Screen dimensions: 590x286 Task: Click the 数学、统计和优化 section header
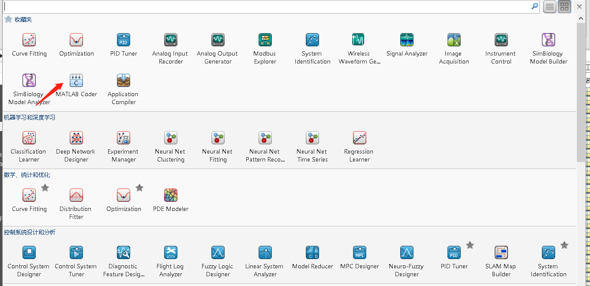tap(26, 175)
